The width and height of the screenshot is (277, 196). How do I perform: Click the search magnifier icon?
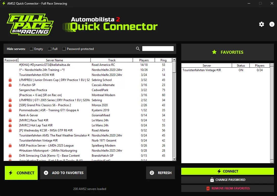coord(138,49)
